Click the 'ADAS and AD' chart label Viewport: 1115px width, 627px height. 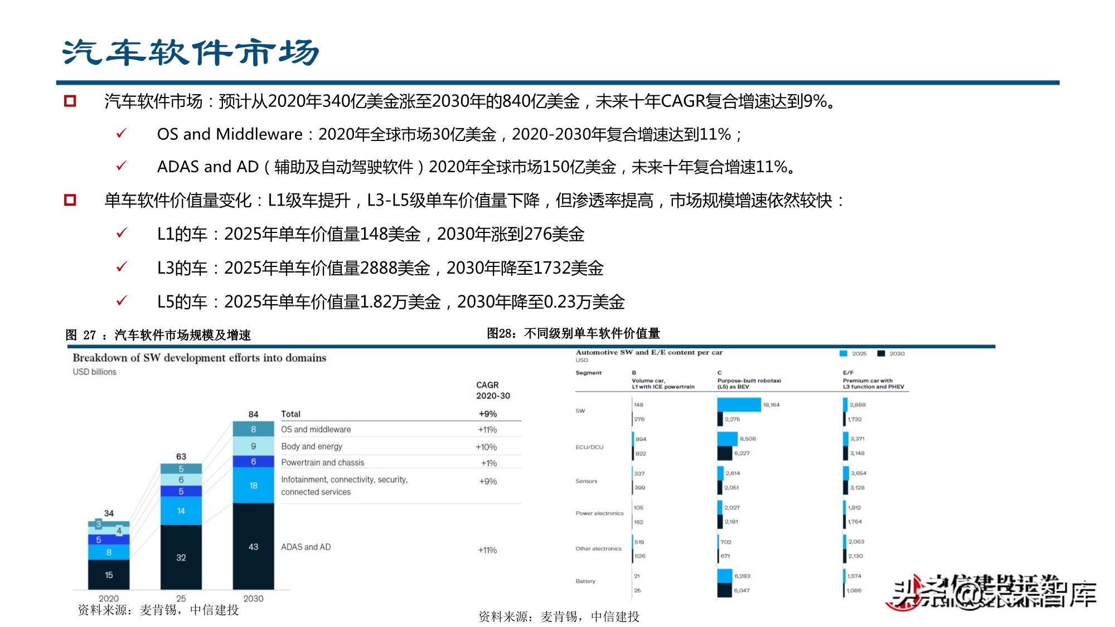click(x=306, y=547)
